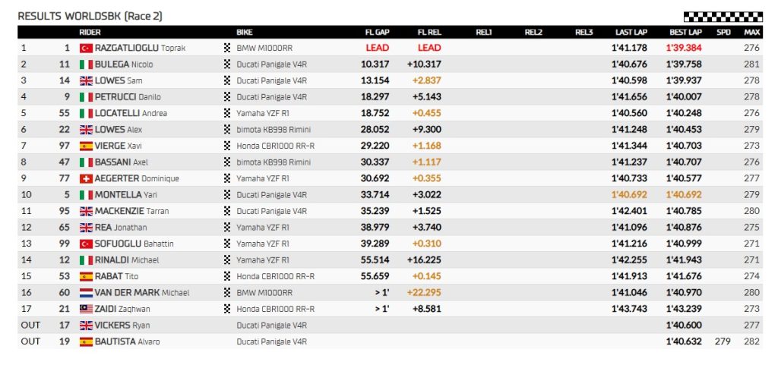Screen dimensions: 778x368
Task: Click the Italian flag next to Bulega
Action: (86, 64)
